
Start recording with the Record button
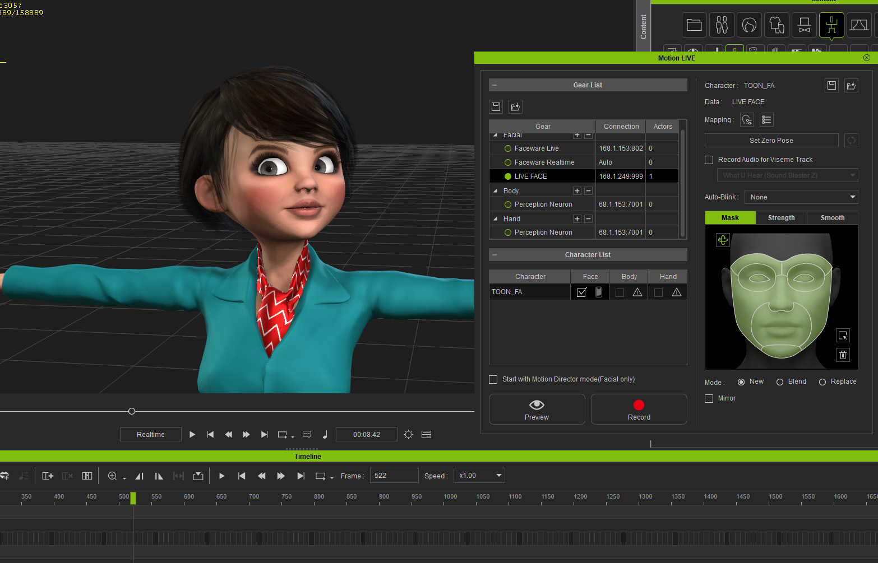pos(639,410)
